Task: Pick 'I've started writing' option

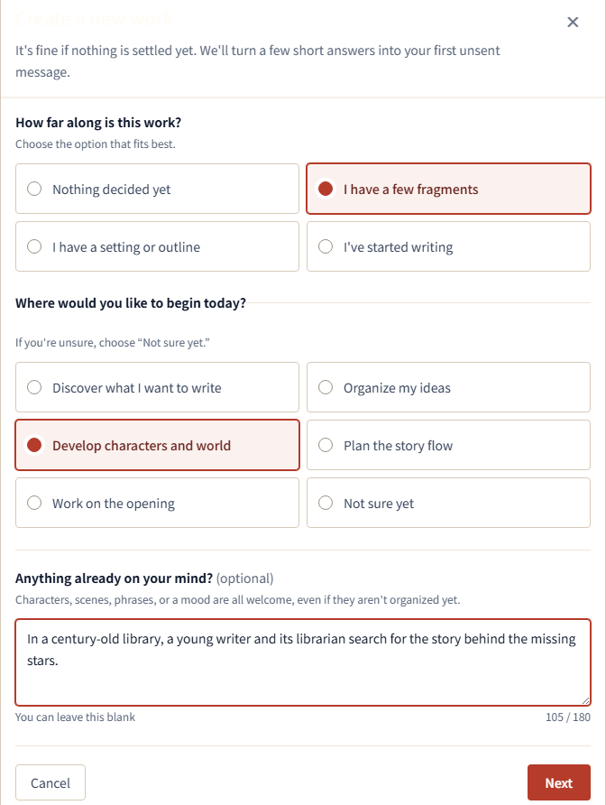Action: coord(448,246)
